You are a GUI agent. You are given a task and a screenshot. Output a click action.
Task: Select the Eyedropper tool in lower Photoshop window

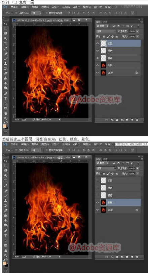[x=6, y=185]
